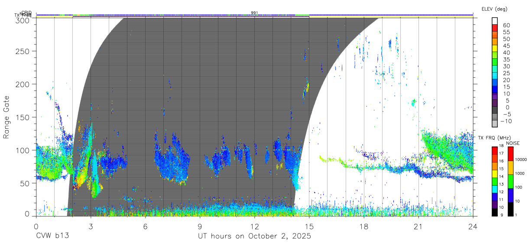532x245 pixels.
Task: Select the green TX FRQ swatch between 13 and 14
Action: coord(495,181)
